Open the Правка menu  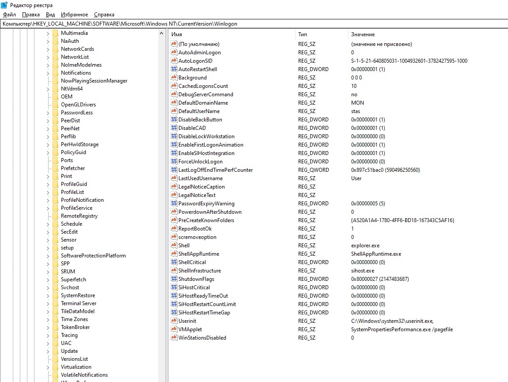(31, 15)
